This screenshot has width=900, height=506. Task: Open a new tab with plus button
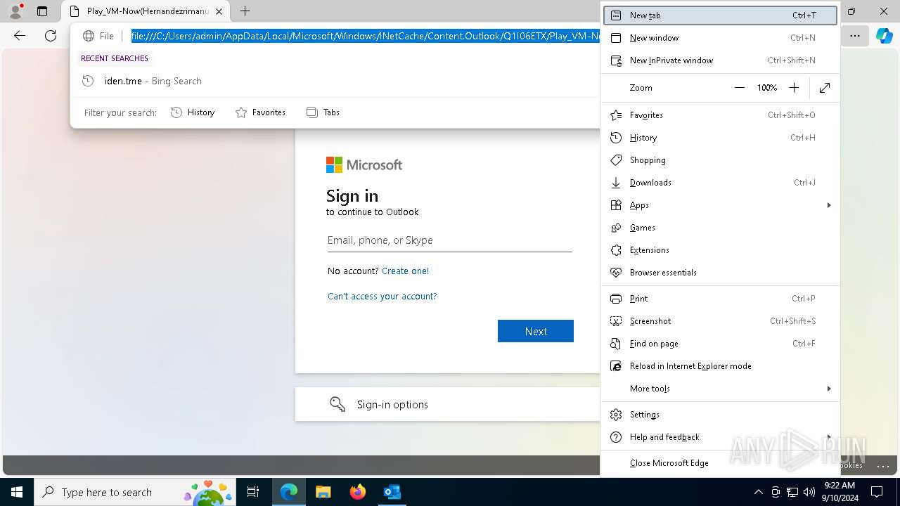(245, 11)
